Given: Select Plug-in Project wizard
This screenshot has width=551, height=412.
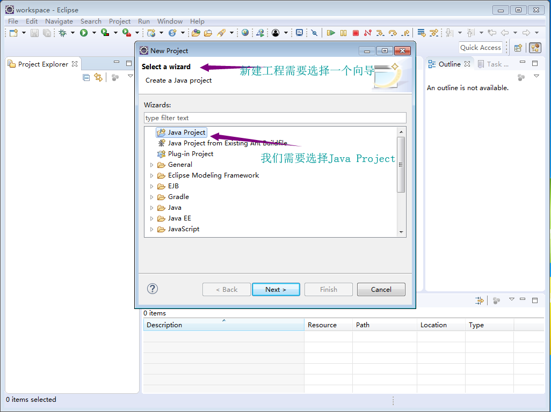Looking at the screenshot, I should pos(185,154).
